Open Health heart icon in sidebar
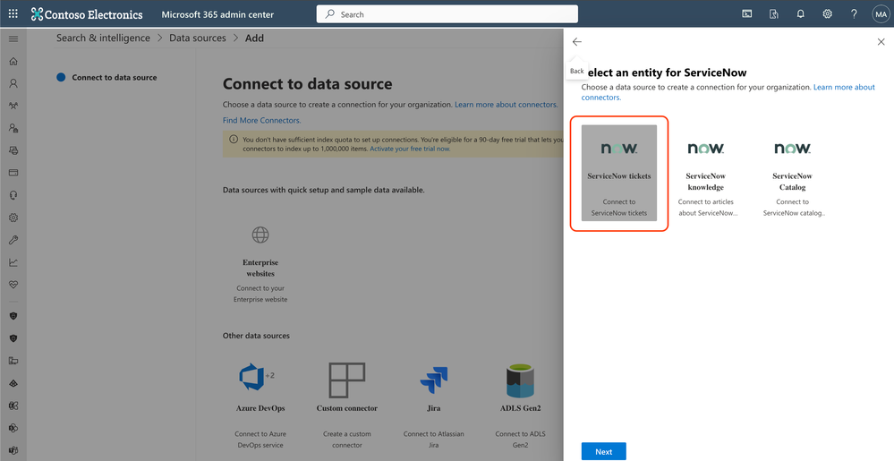Screen dimensions: 894x461 (13, 285)
